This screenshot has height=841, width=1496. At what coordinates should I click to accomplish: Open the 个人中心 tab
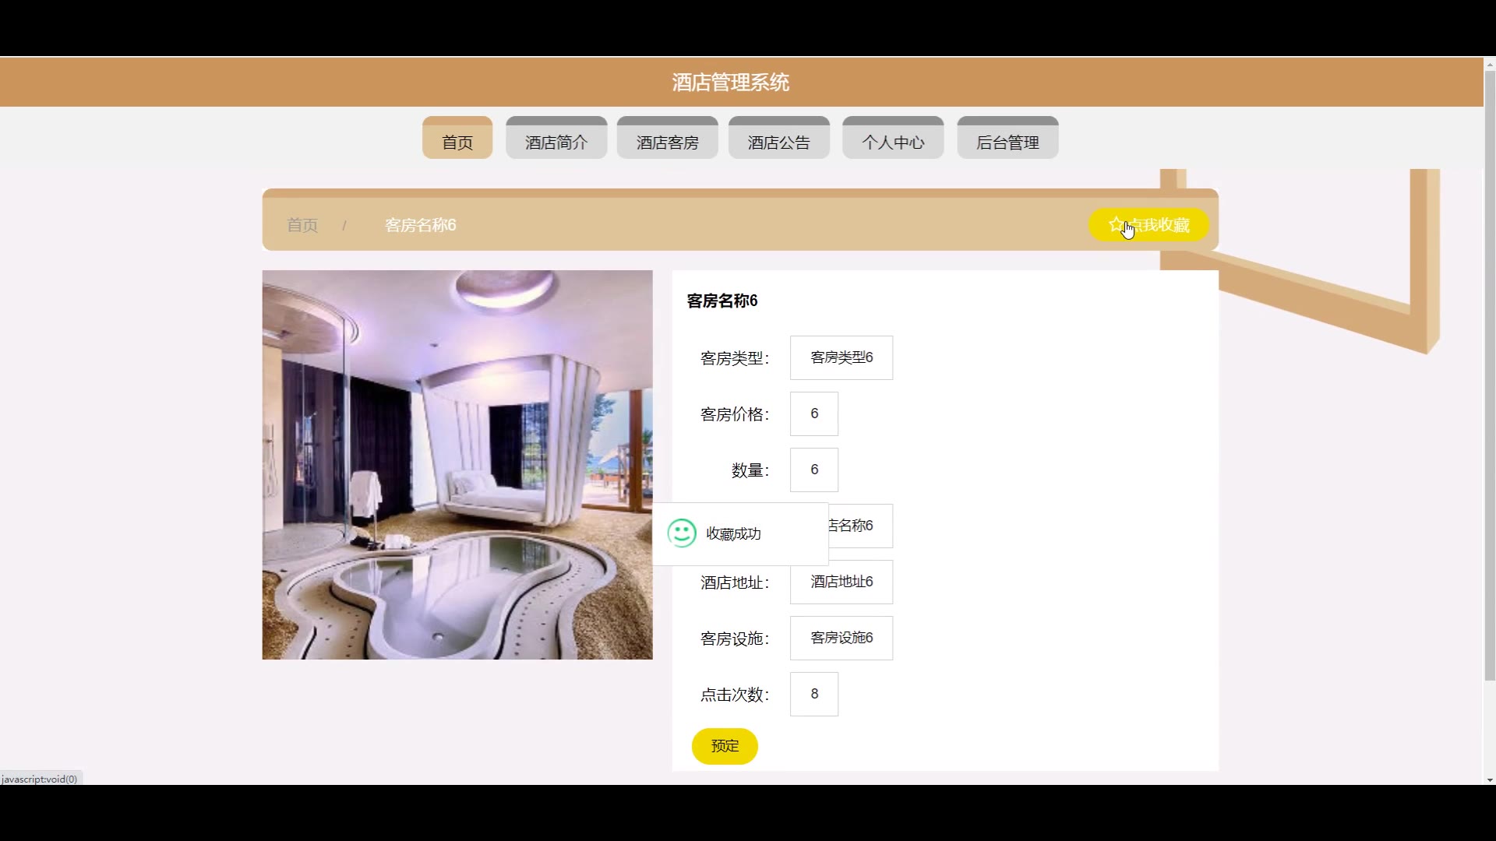893,138
